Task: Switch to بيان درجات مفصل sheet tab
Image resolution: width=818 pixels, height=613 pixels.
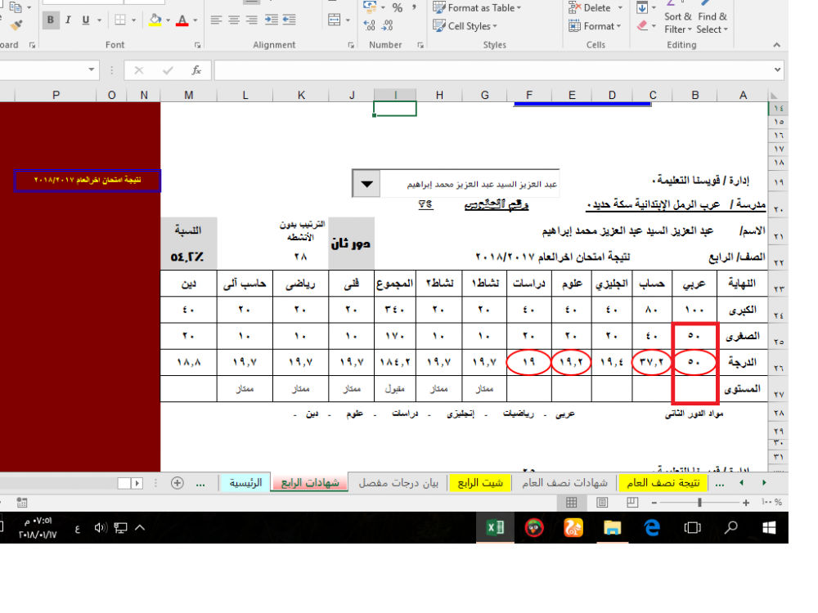Action: (x=398, y=483)
